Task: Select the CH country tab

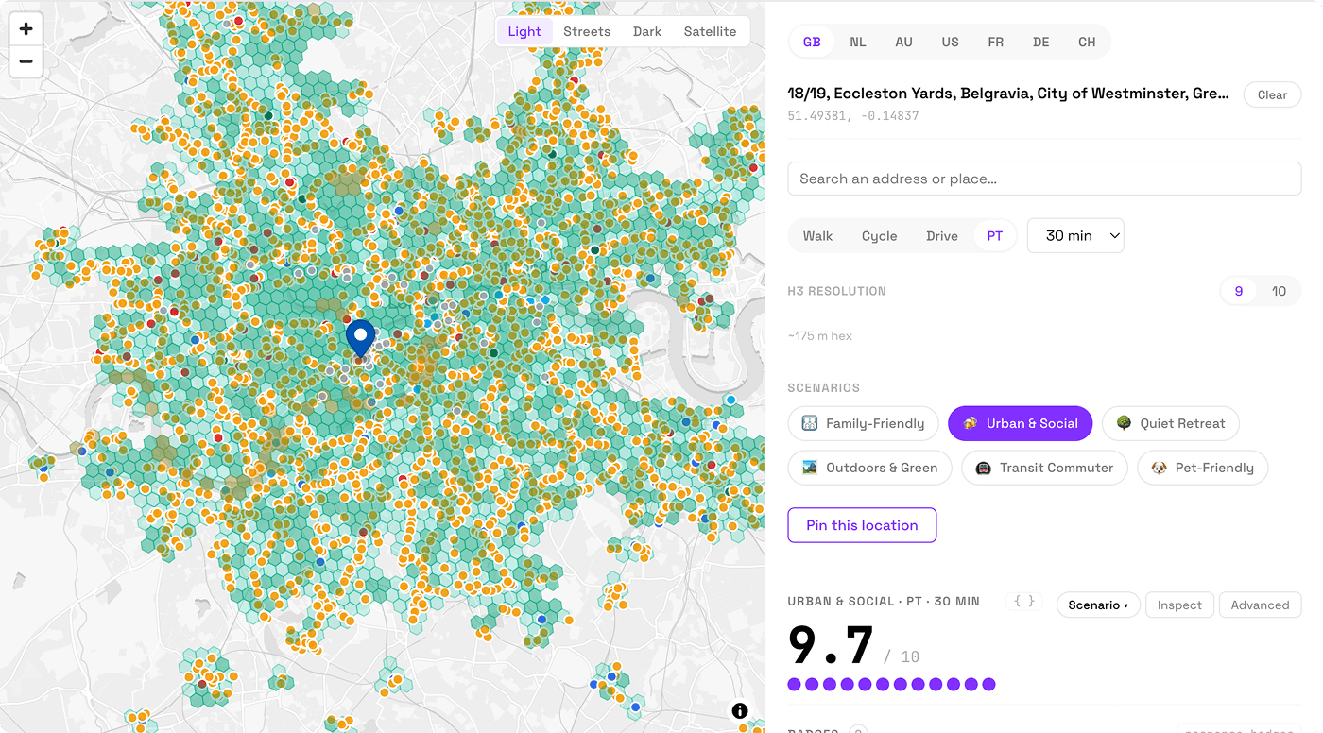Action: [1087, 42]
